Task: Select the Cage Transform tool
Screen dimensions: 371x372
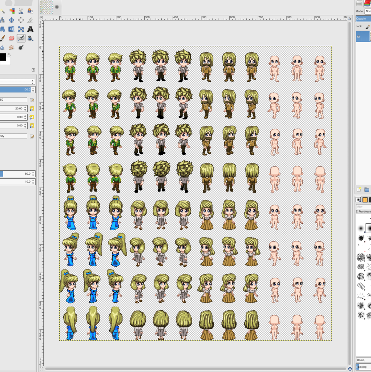Action: point(21,29)
